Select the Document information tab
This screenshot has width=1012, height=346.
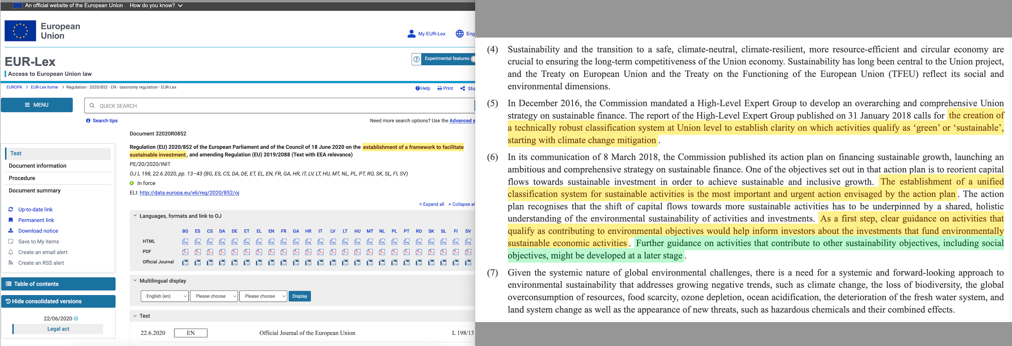38,166
